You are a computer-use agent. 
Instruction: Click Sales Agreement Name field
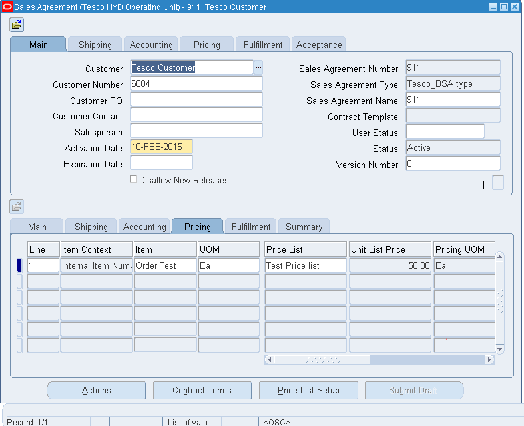pos(453,99)
